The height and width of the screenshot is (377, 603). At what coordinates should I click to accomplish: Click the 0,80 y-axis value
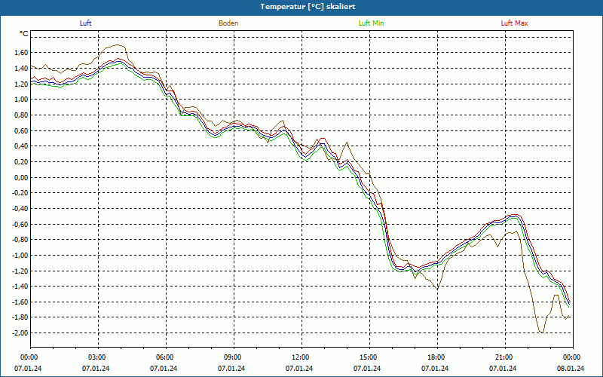tap(22, 115)
